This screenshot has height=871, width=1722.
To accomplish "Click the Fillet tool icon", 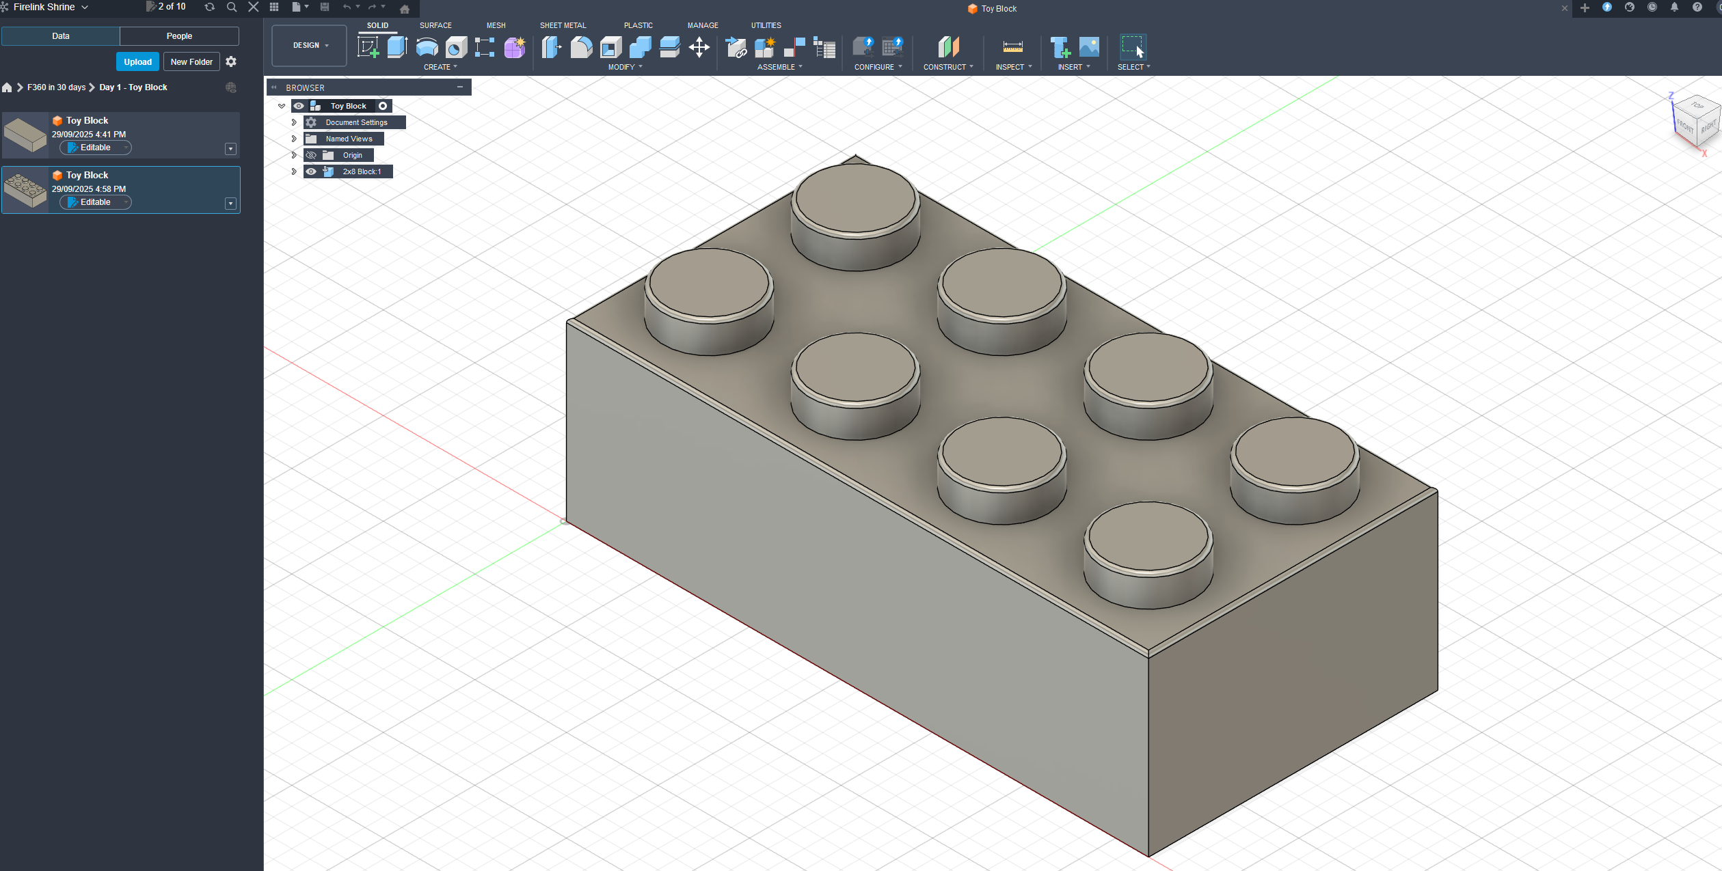I will tap(581, 47).
